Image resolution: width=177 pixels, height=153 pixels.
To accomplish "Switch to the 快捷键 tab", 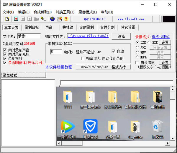I will click(68, 27).
